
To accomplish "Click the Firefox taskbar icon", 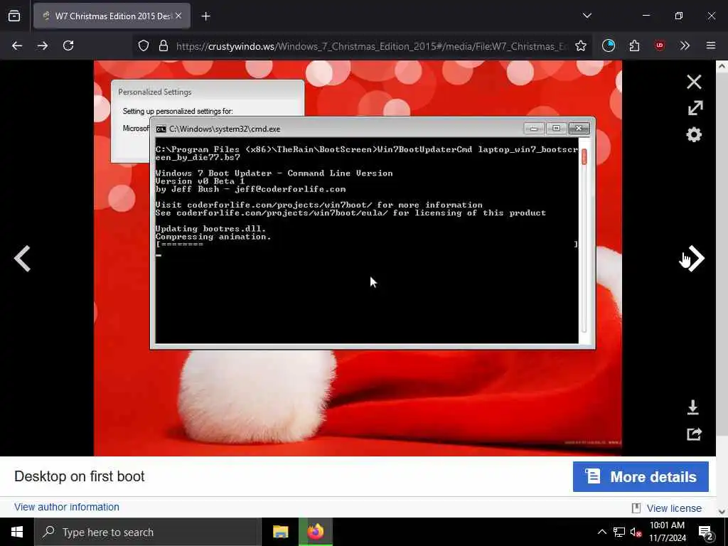I will point(315,532).
